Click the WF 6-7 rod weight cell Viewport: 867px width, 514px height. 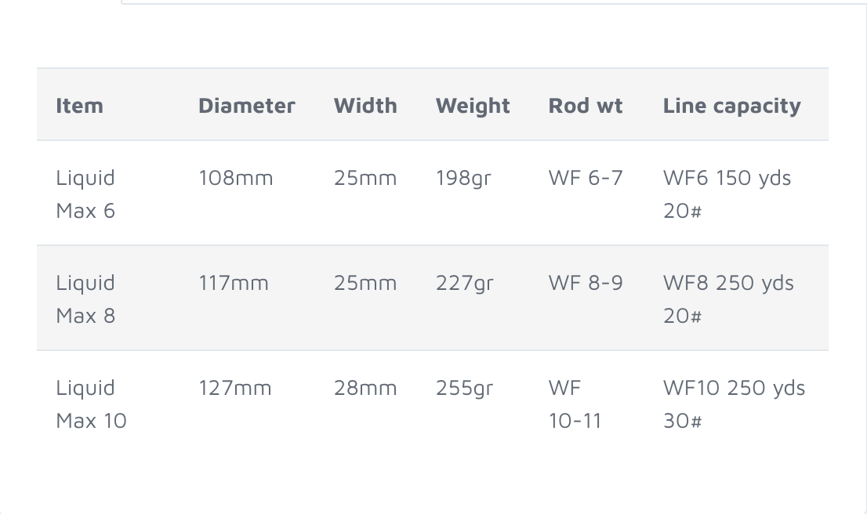[x=586, y=178]
